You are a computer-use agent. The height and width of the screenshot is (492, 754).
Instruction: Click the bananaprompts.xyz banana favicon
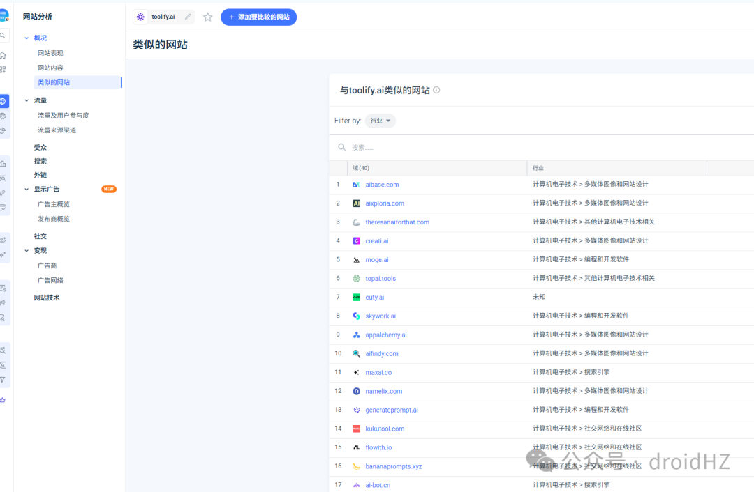[x=356, y=466]
